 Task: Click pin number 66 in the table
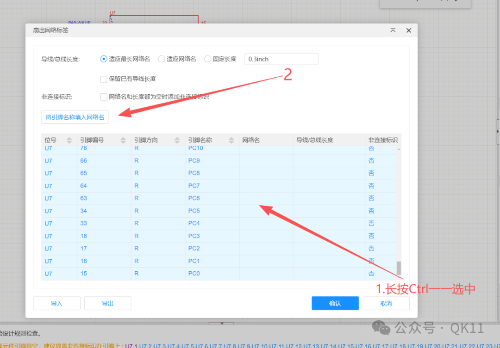click(x=83, y=161)
